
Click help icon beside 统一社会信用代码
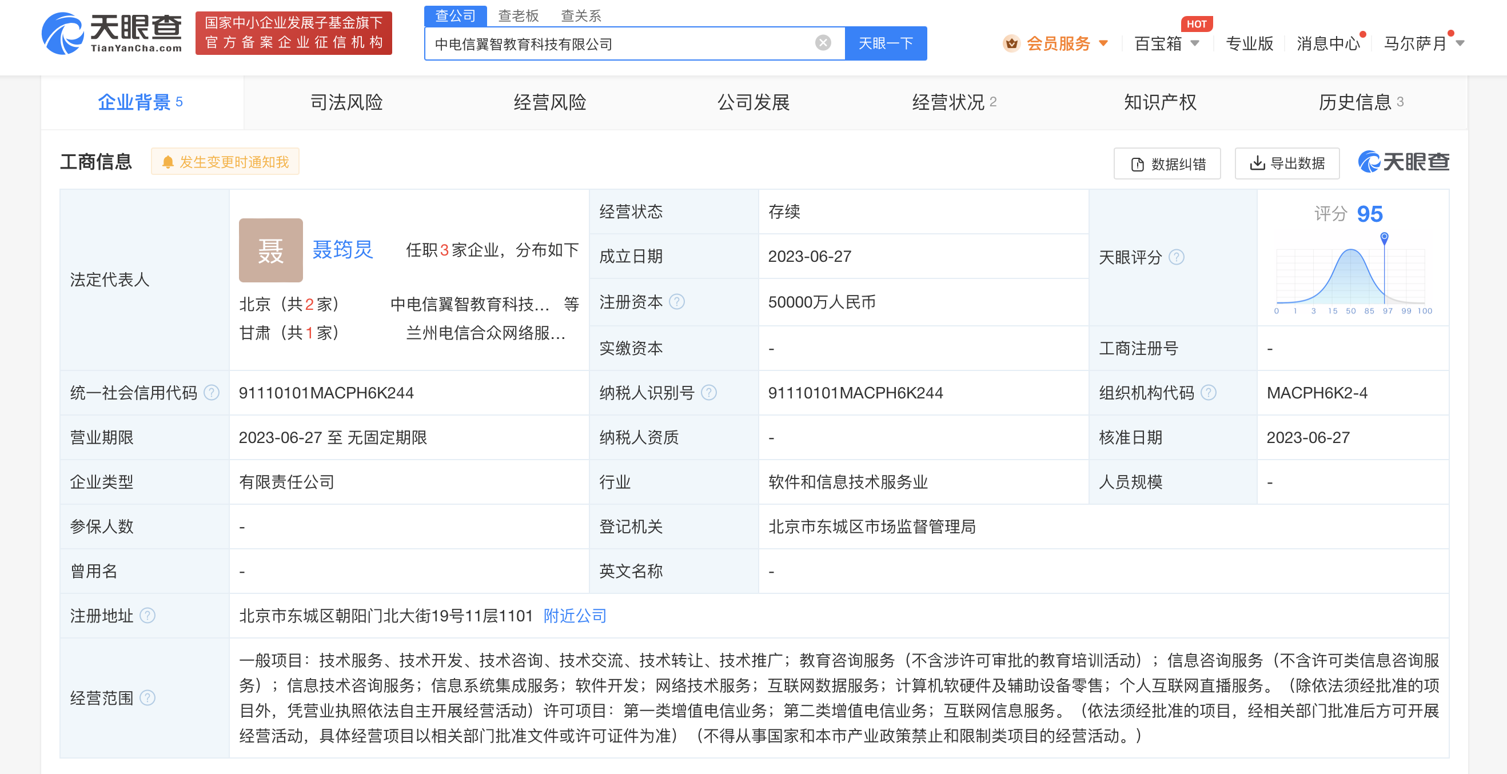pos(211,393)
